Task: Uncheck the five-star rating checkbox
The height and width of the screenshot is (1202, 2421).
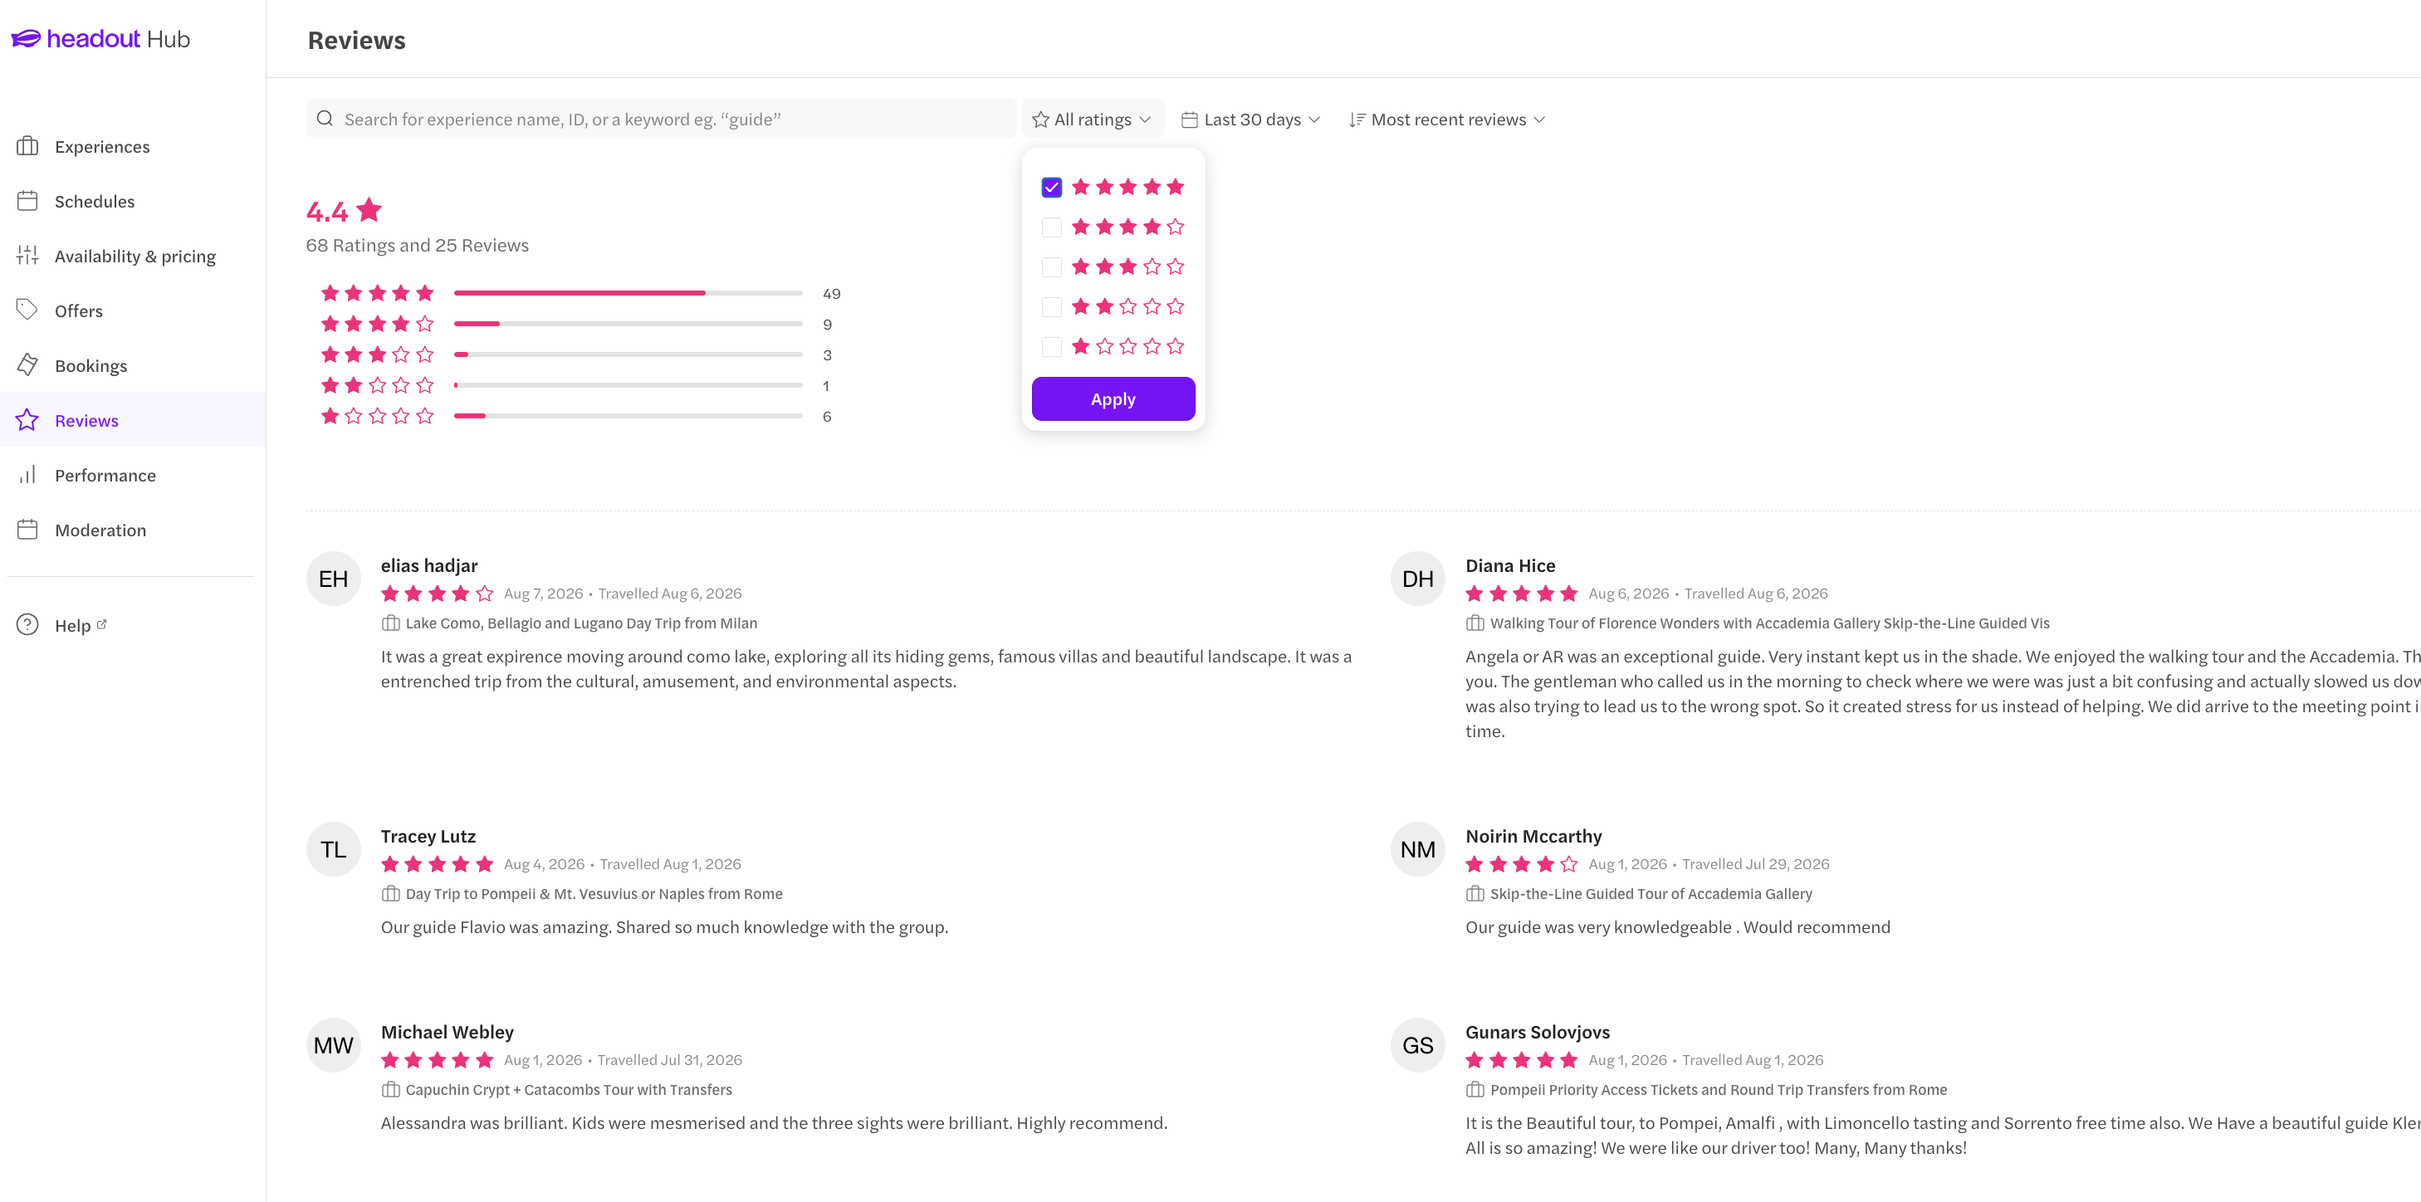Action: pos(1052,188)
